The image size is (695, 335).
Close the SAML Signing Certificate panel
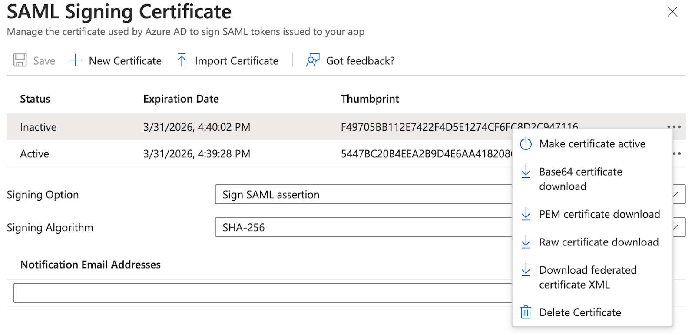[672, 12]
